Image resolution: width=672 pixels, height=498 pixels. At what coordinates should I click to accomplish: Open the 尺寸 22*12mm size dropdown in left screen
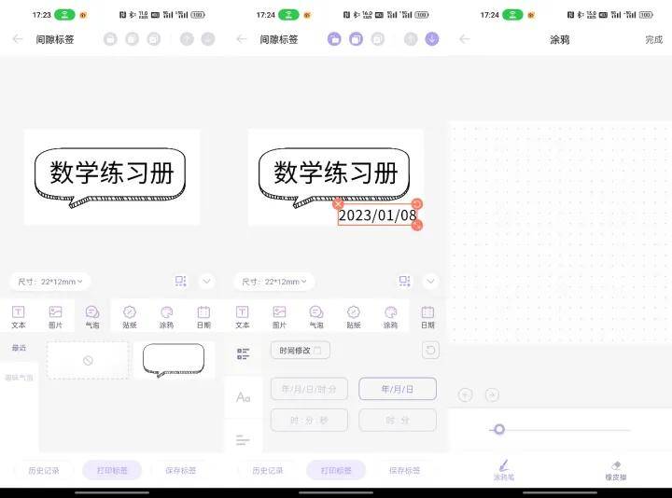(50, 282)
